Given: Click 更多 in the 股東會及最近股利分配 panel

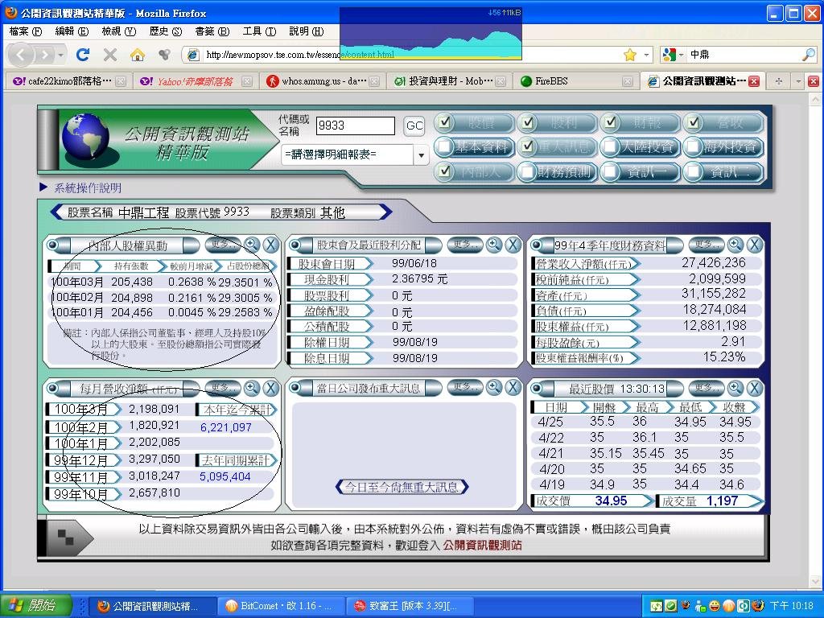Looking at the screenshot, I should coord(463,245).
